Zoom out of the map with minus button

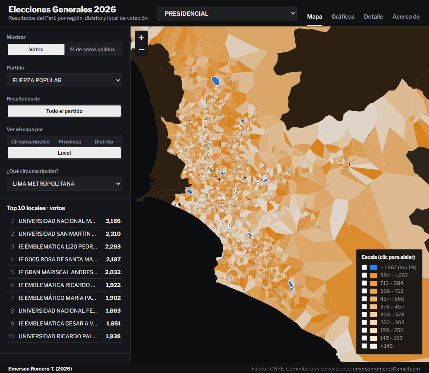click(141, 50)
